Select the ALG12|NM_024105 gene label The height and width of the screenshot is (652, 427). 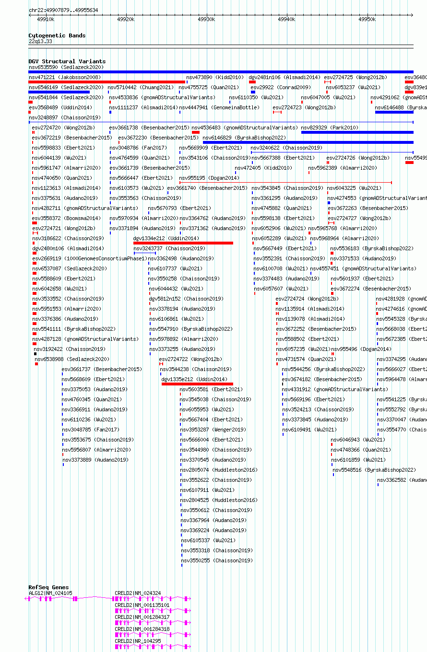pyautogui.click(x=50, y=593)
